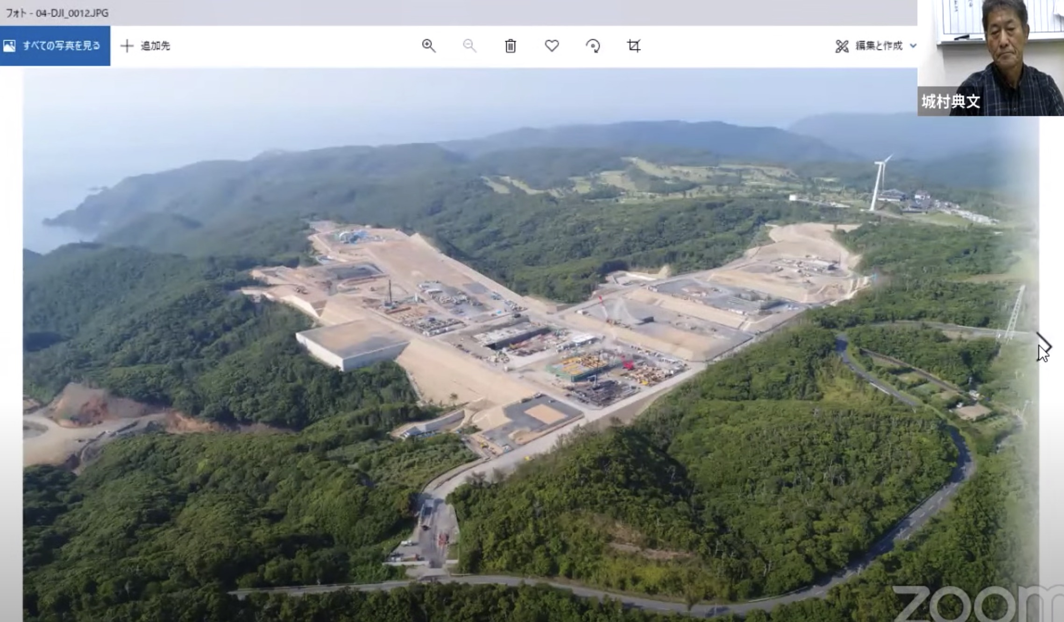This screenshot has height=622, width=1064.
Task: Click the '追加先' add-to button
Action: click(145, 46)
